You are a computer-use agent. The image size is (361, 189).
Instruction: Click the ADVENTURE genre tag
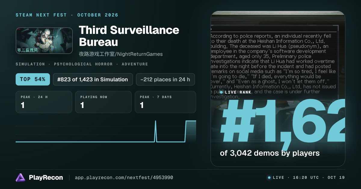pyautogui.click(x=135, y=64)
